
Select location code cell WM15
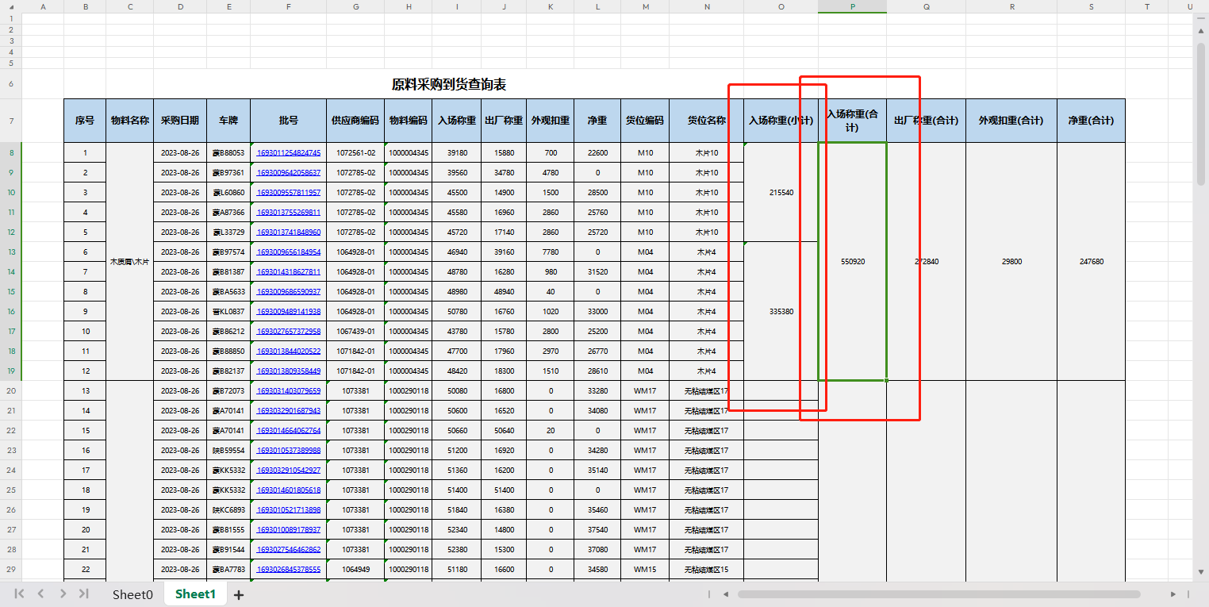tap(645, 569)
